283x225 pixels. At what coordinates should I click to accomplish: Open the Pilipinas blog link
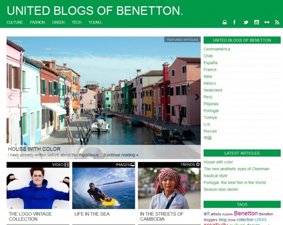click(211, 104)
